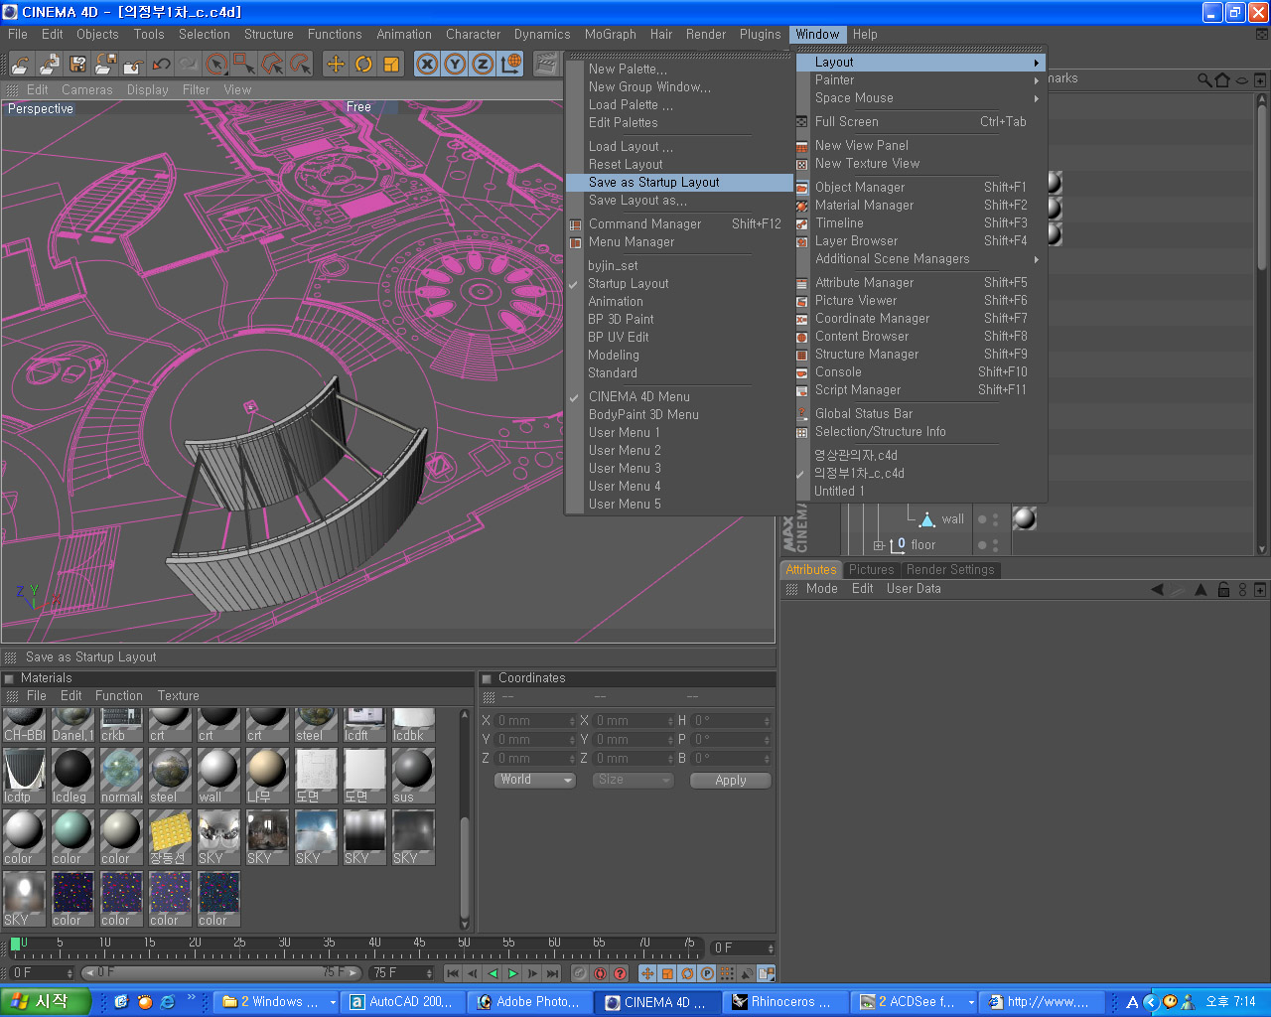Toggle Y axis lock
The height and width of the screenshot is (1017, 1271).
pos(455,65)
